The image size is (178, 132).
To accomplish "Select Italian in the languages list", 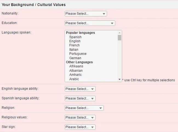I will point(74,50).
